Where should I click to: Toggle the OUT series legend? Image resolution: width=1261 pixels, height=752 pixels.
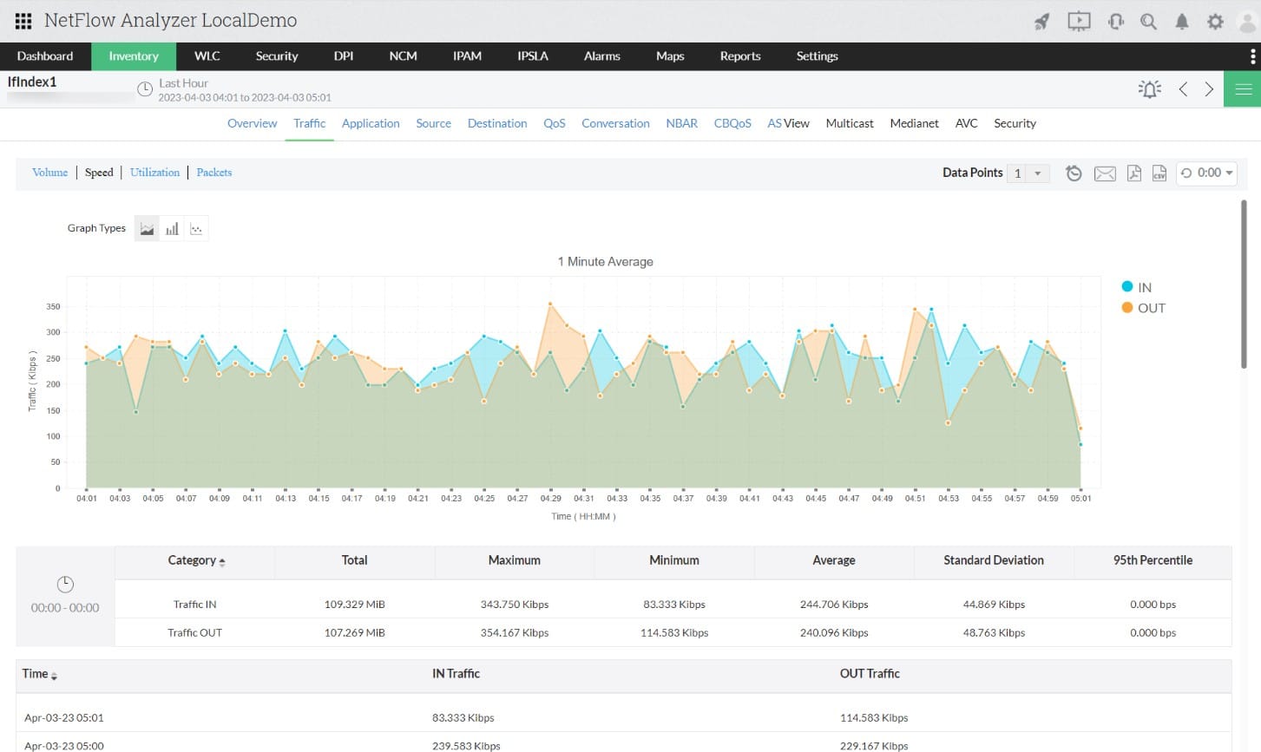coord(1144,308)
